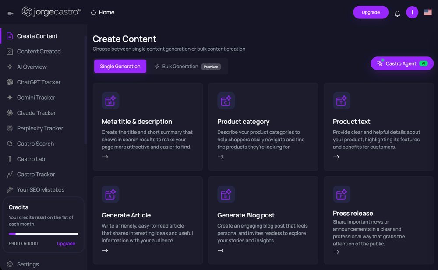Click Castro Tracker graph icon
Viewport: 438px width, 270px height.
(10, 174)
